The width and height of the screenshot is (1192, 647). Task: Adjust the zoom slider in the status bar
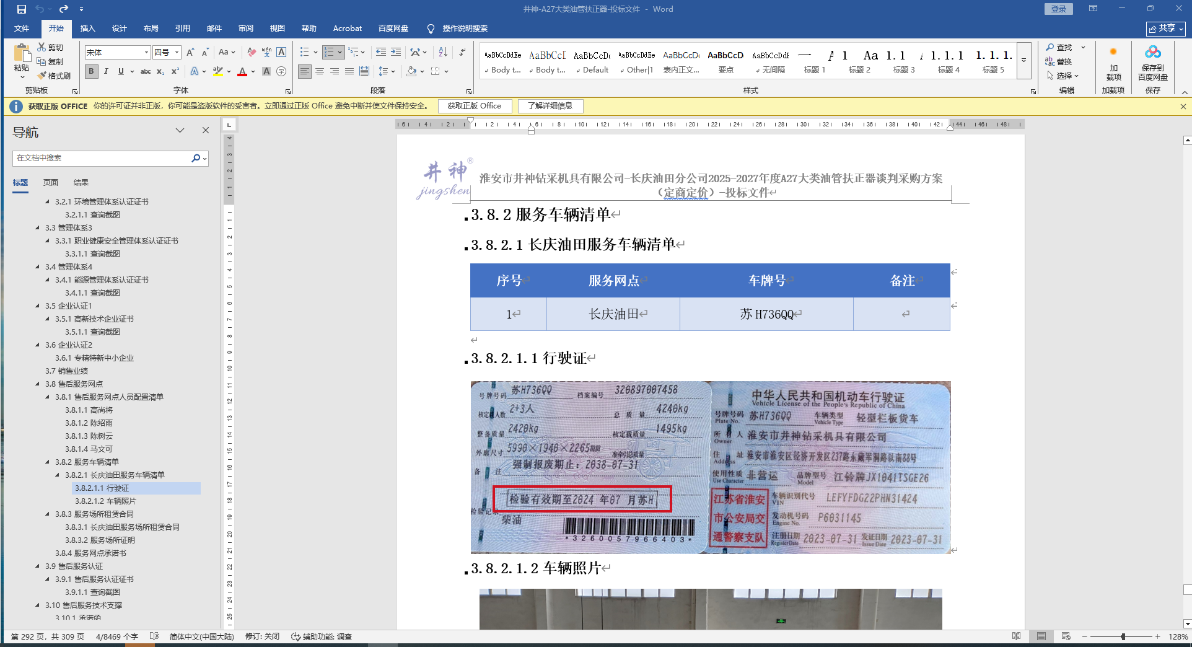pos(1123,636)
